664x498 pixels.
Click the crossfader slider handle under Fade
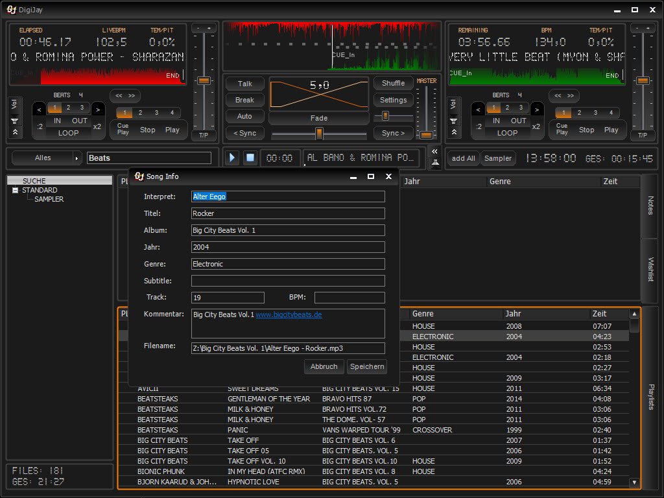(x=319, y=133)
